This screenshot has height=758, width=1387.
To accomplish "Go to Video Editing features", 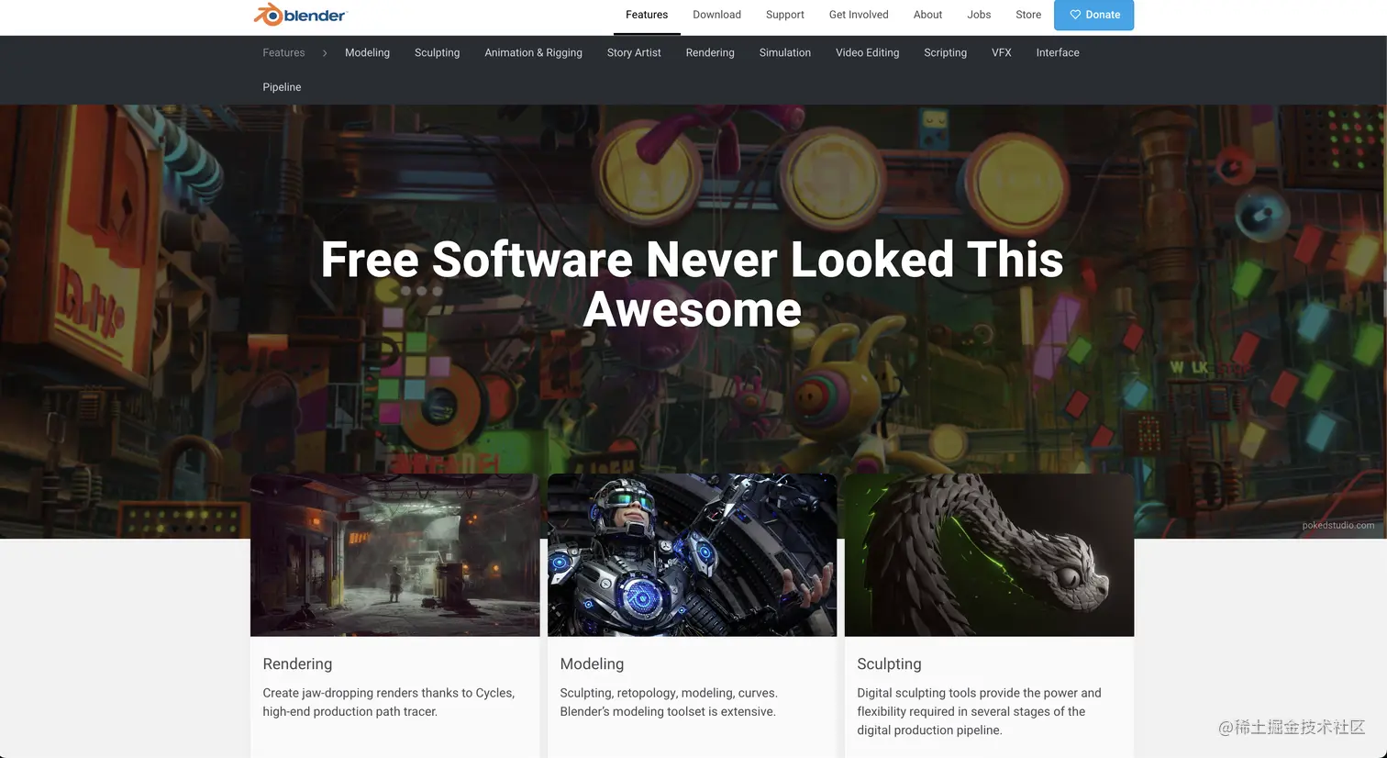I will pos(867,53).
